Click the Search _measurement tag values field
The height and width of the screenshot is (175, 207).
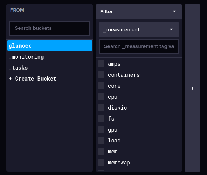139,46
